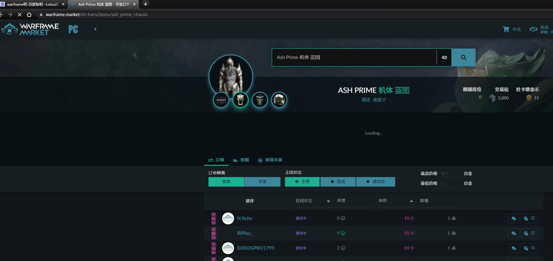
Task: Click DJDOGPRO1799's avatar image
Action: coord(228,248)
